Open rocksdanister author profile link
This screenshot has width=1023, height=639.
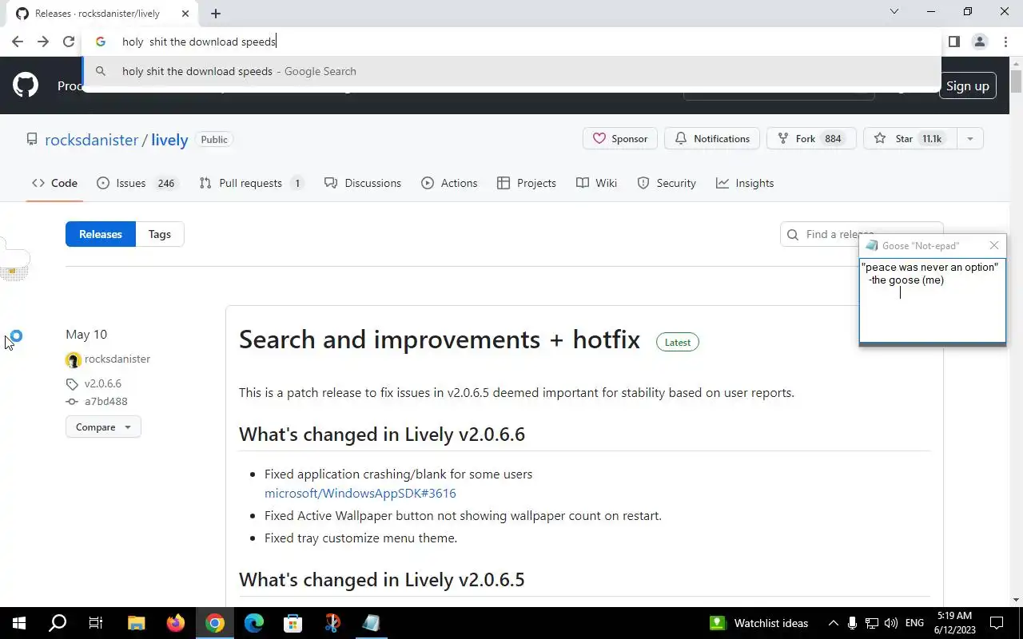pos(117,359)
